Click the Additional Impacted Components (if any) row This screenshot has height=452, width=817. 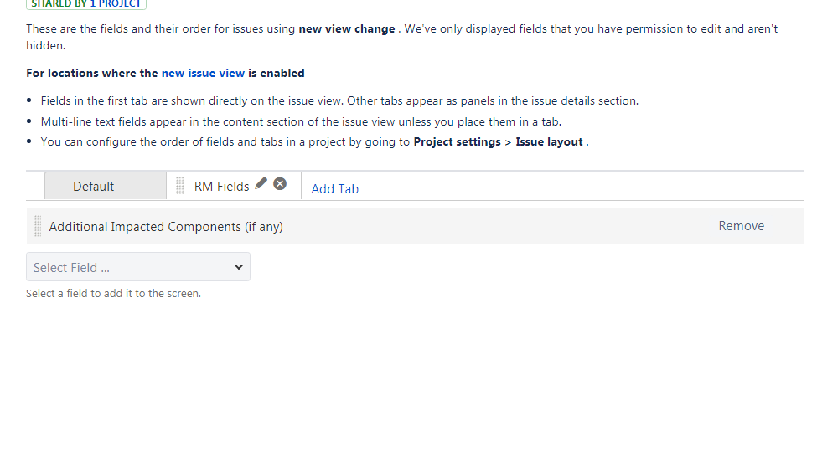tap(415, 227)
